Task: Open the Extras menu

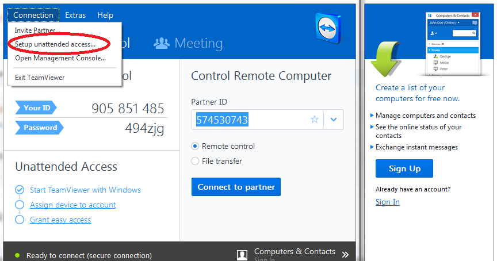Action: [75, 15]
